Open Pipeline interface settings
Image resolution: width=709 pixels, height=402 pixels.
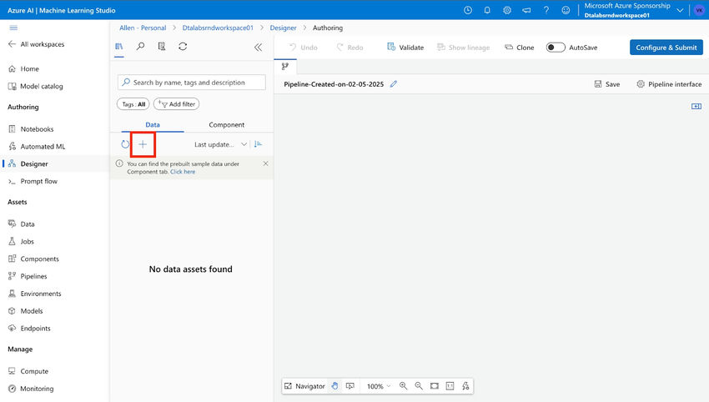[x=669, y=84]
